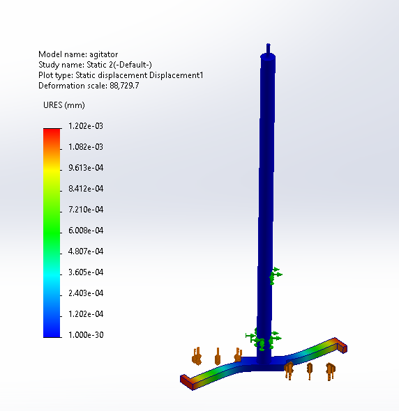Click the left group of orange load arrows
The width and height of the screenshot is (399, 411).
point(218,356)
